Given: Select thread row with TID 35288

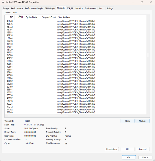Looking at the screenshot, I should coord(76,84).
